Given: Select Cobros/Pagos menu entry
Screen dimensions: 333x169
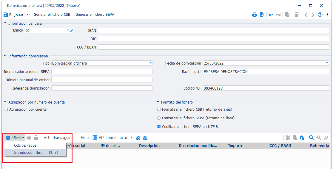Looking at the screenshot, I should click(35, 145).
